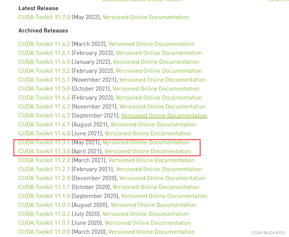Image resolution: width=289 pixels, height=237 pixels.
Task: Open docs for 11.1.1 (October 2020)
Action: tap(156, 187)
